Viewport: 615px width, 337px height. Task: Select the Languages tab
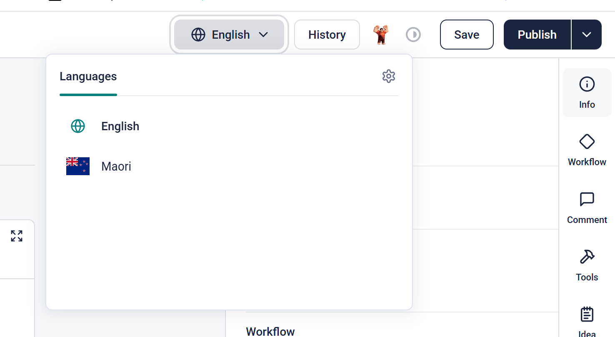coord(88,77)
